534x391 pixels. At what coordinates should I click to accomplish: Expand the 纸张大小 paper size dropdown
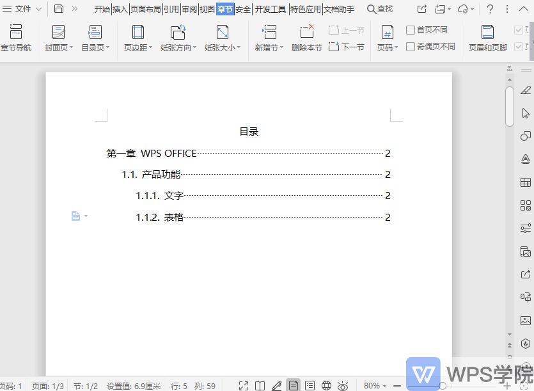click(x=223, y=38)
